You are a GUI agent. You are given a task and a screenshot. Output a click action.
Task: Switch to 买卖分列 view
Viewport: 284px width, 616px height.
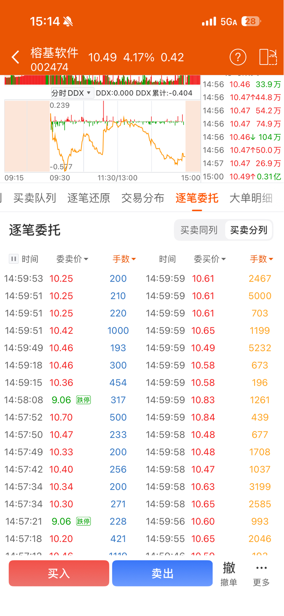pos(249,230)
